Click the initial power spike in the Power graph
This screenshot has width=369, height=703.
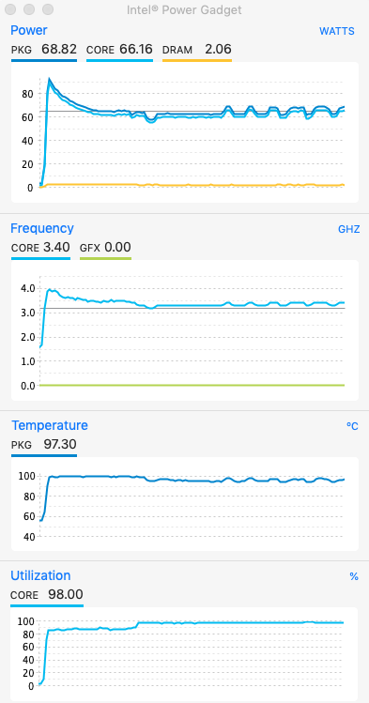[x=49, y=80]
